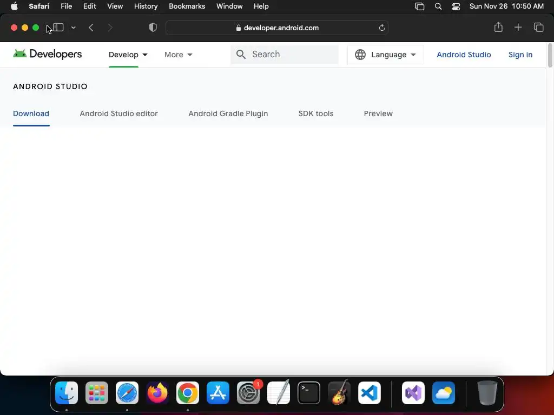554x415 pixels.
Task: Open Terminal from the Dock
Action: 309,393
